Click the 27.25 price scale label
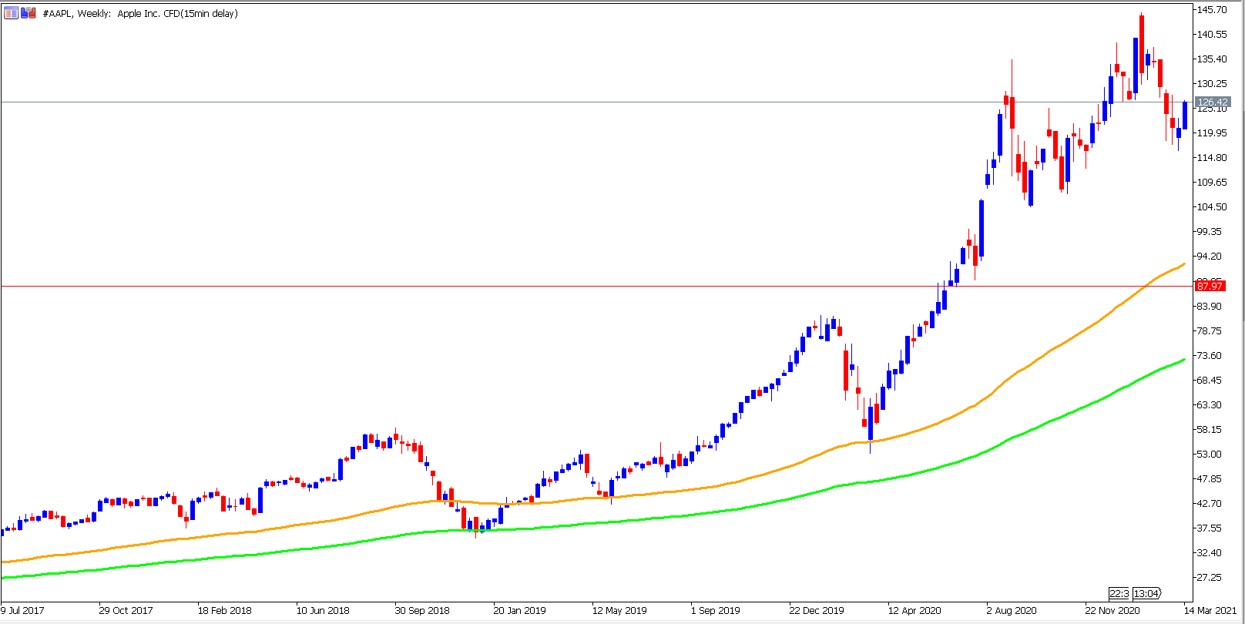The image size is (1245, 624). coord(1209,577)
